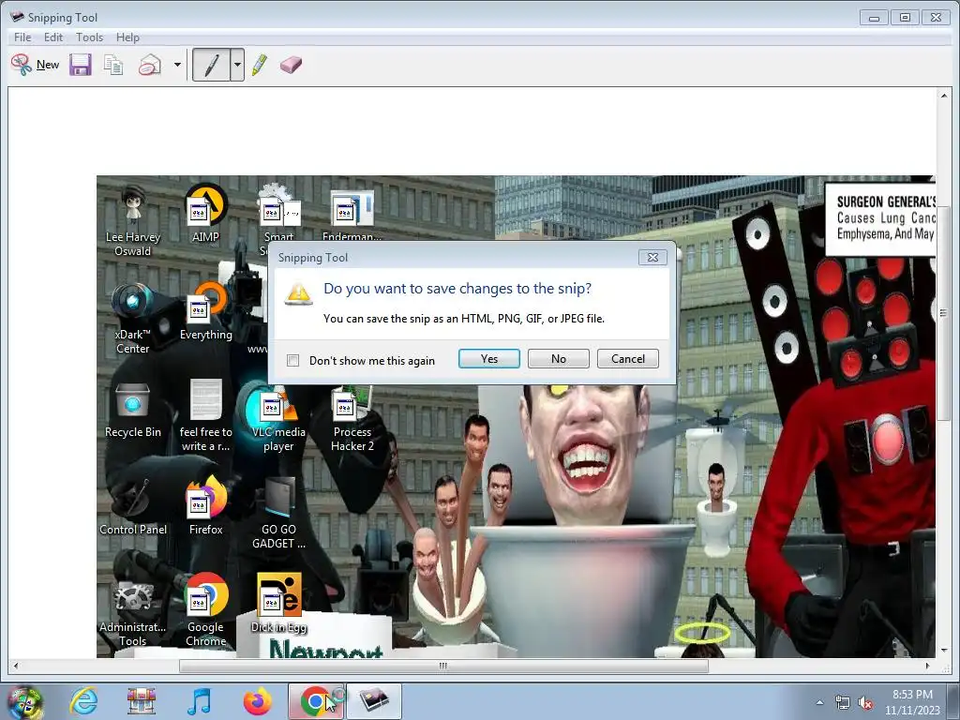Click the vertical scrollbar thumb

click(x=943, y=313)
